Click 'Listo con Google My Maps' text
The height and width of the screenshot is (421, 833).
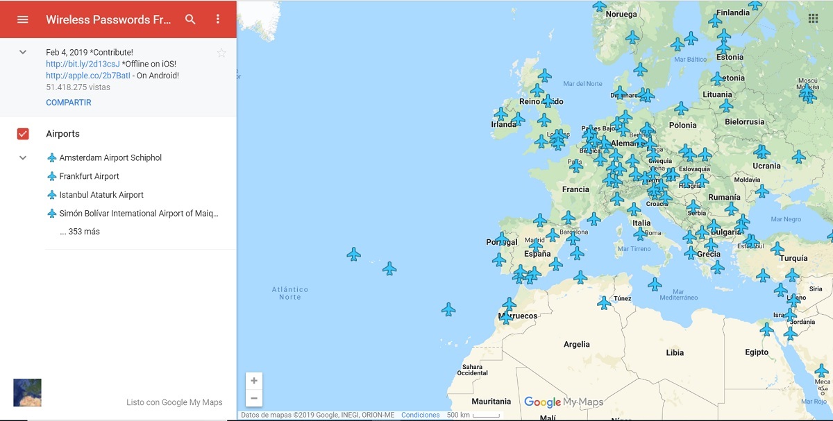click(x=174, y=402)
